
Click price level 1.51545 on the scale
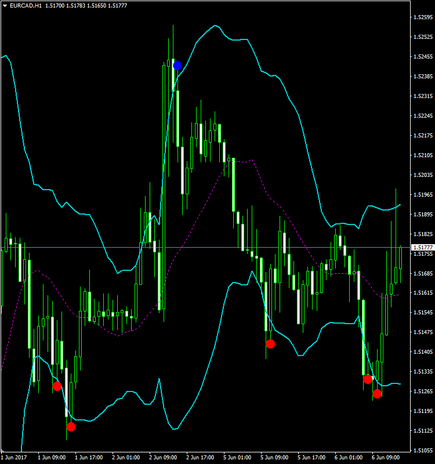click(x=423, y=312)
